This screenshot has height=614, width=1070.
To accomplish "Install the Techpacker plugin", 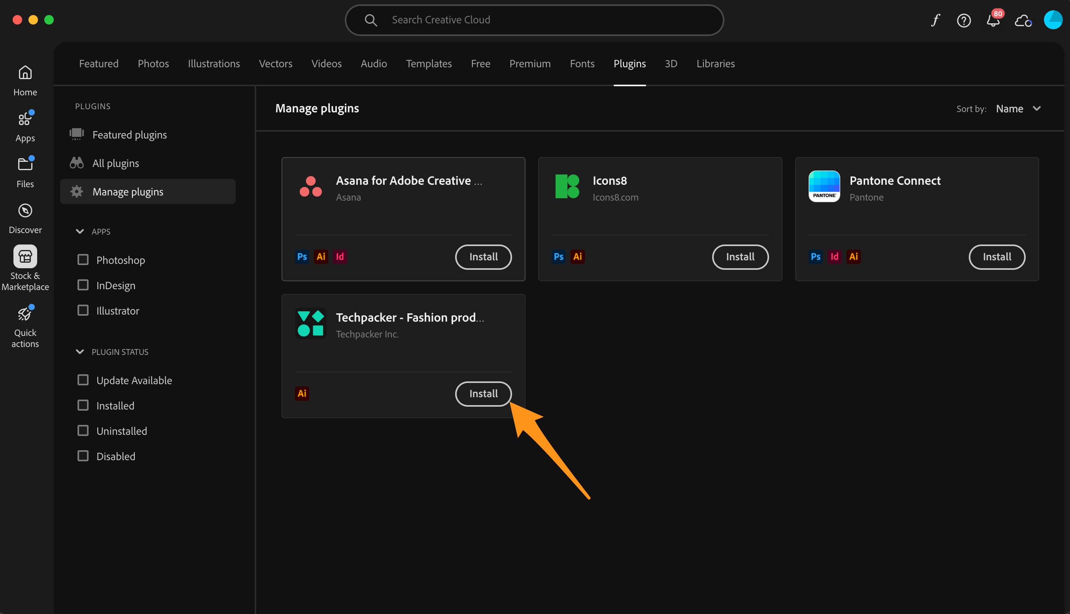I will coord(483,394).
